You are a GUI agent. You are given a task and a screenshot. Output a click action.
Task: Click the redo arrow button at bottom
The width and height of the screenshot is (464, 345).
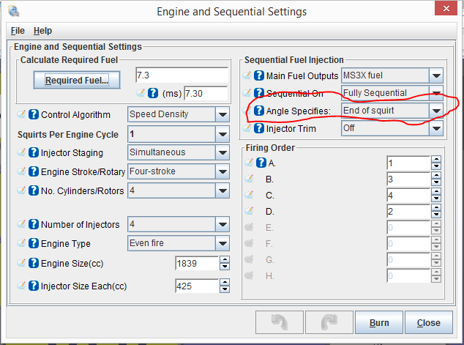point(328,322)
